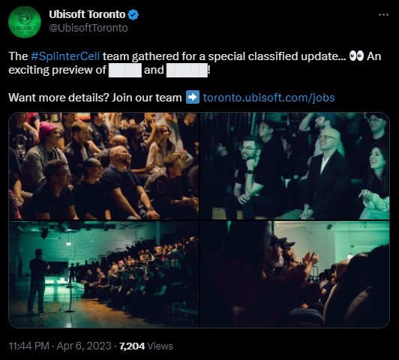Open bottom-left photo of speaker on stage
The width and height of the screenshot is (399, 360).
tap(103, 274)
